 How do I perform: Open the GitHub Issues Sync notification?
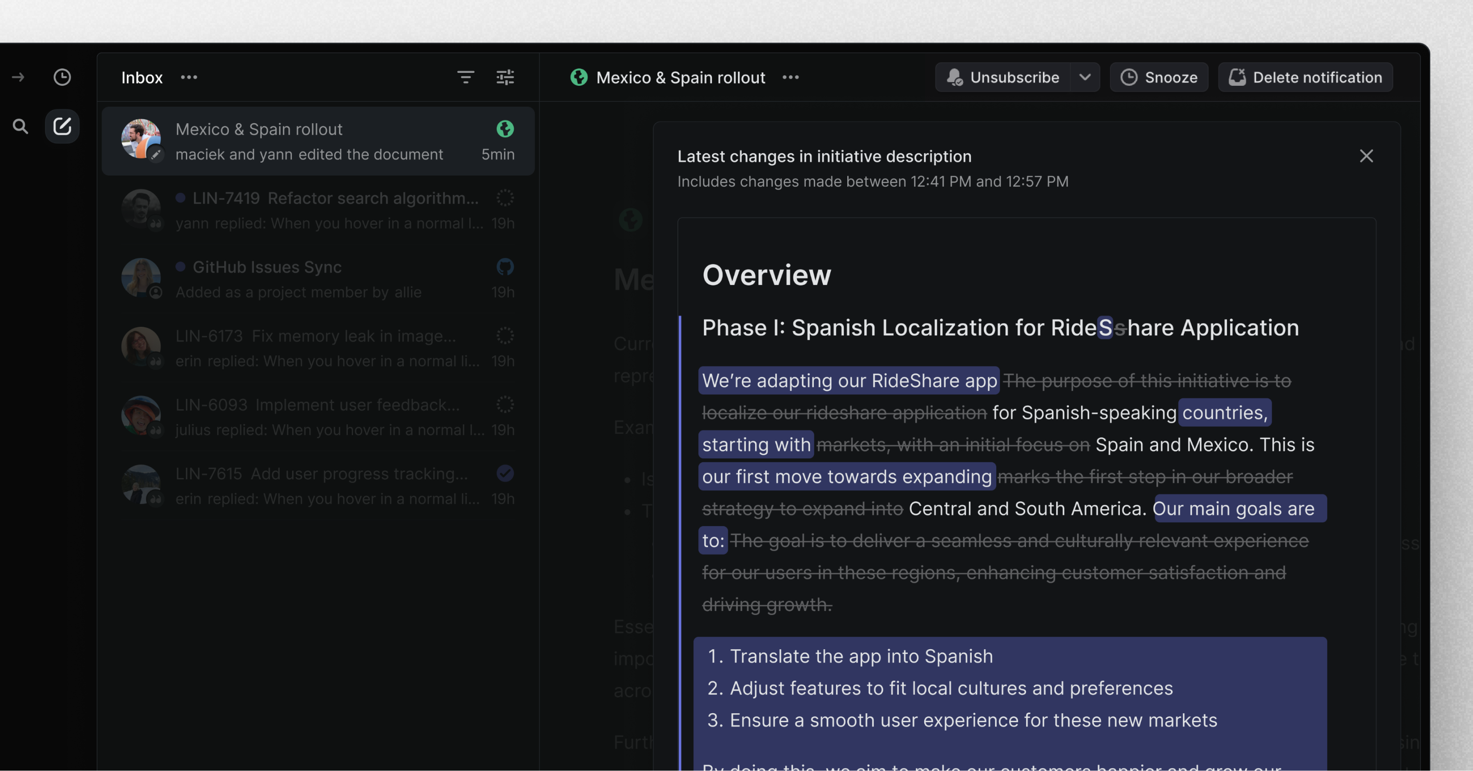318,279
